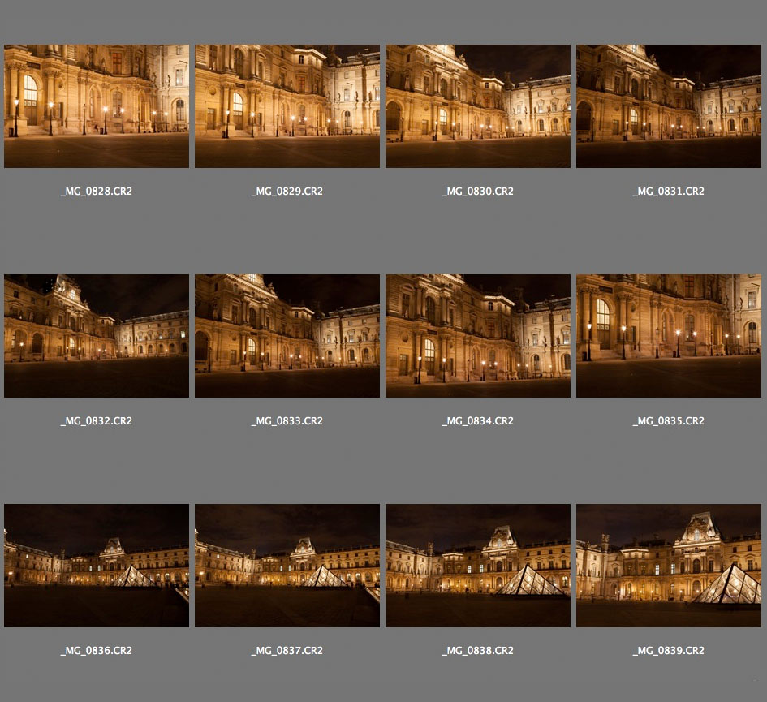This screenshot has width=767, height=702.
Task: Choose the _MG_0838.CR2 pyramid thumbnail
Action: [478, 566]
